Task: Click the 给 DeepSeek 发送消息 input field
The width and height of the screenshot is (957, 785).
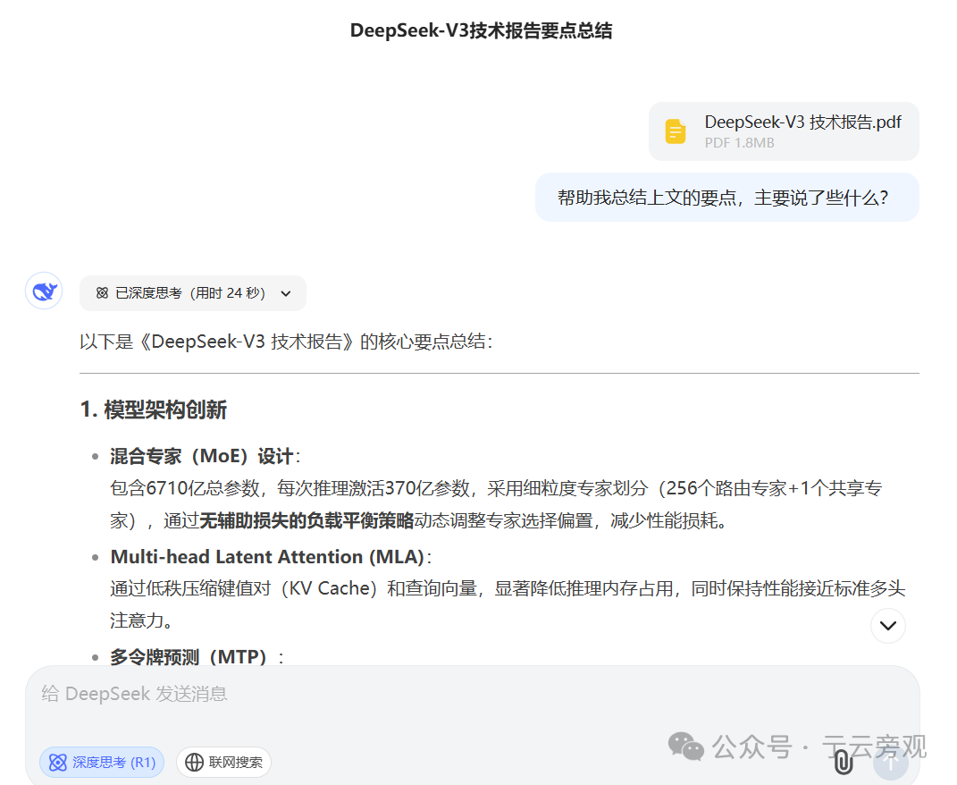Action: pos(473,694)
